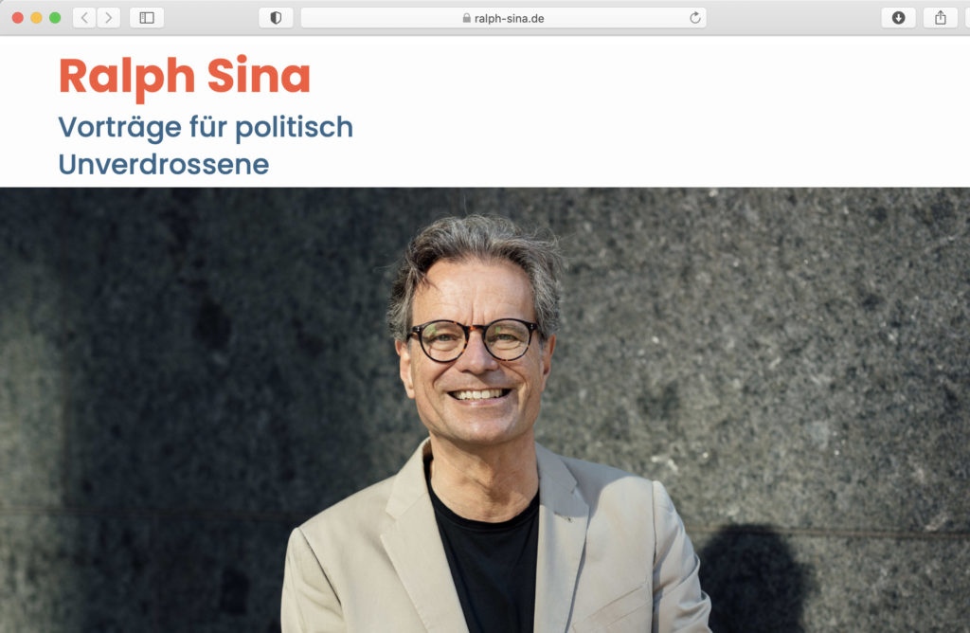The image size is (970, 633).
Task: Click the orange Ralph Sina site title
Action: (185, 77)
